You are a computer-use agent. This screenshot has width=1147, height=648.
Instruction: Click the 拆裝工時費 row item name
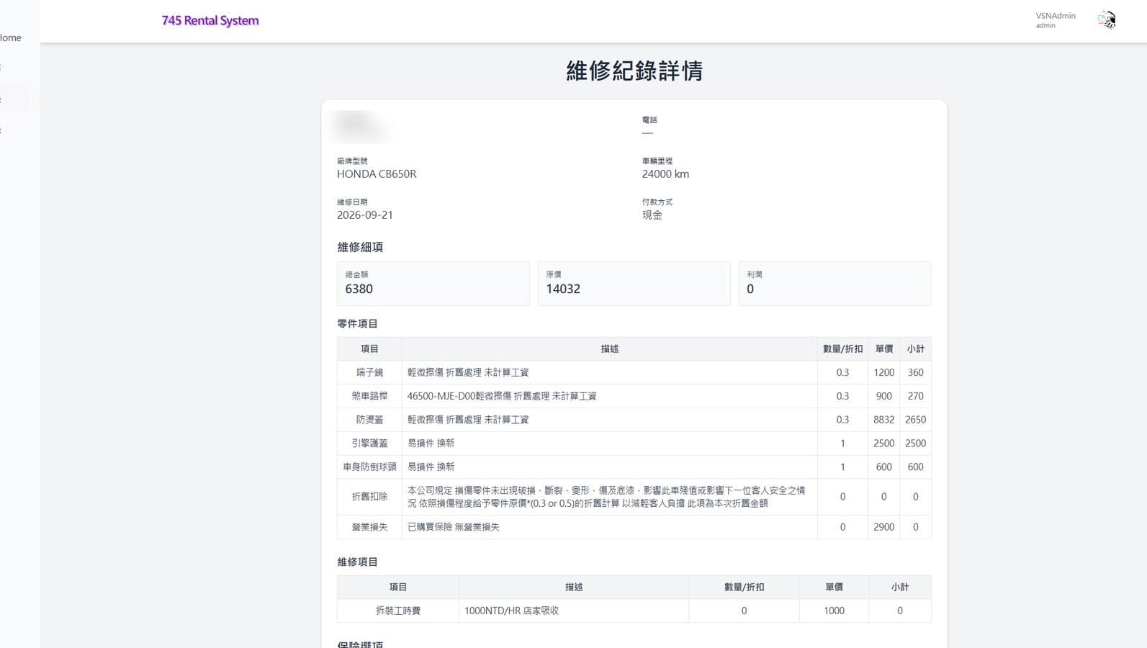[x=398, y=611]
